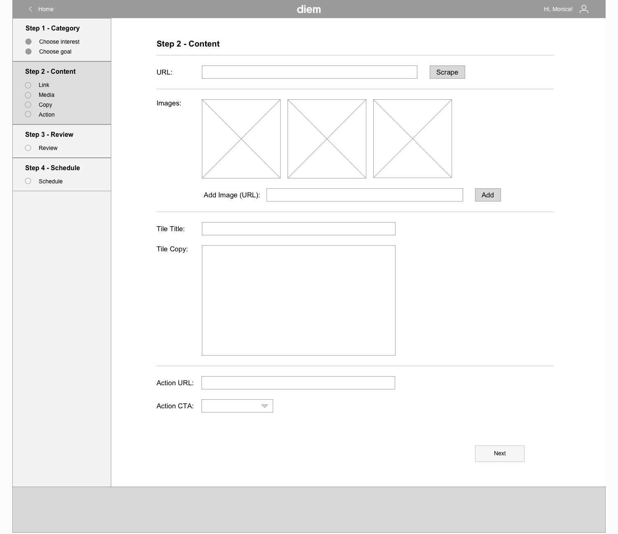This screenshot has height=534, width=618.
Task: Select the Media radio circle
Action: point(28,95)
